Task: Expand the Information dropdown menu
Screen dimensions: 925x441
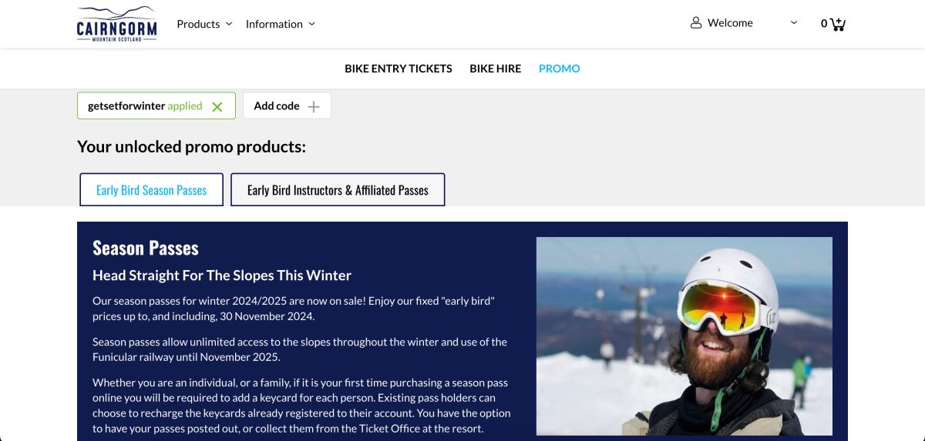Action: 281,24
